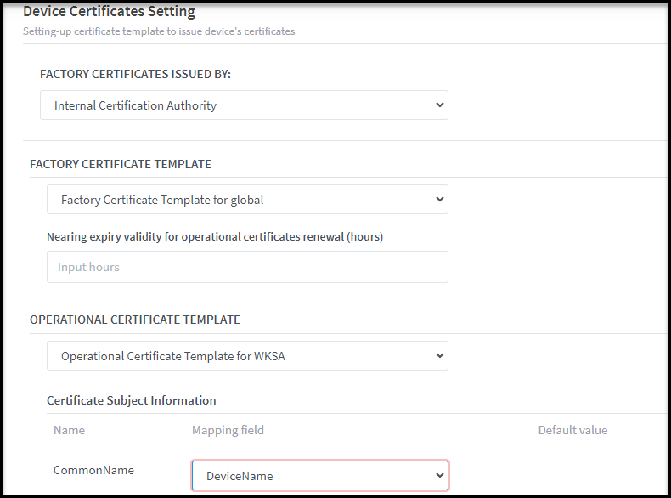Click the Nearing expiry validity label
Image resolution: width=671 pixels, height=498 pixels.
(x=215, y=237)
